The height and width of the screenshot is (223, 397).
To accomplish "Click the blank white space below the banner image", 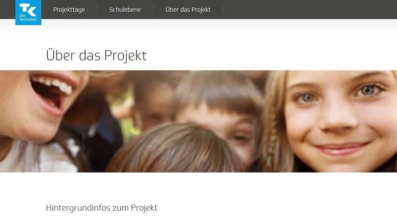I will point(198,187).
